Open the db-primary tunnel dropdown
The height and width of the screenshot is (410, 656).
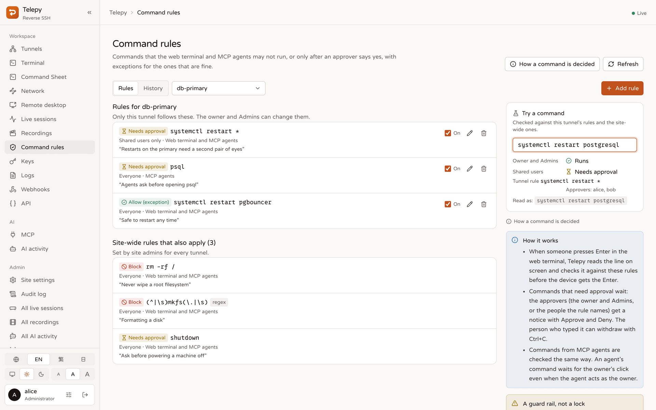pyautogui.click(x=219, y=88)
